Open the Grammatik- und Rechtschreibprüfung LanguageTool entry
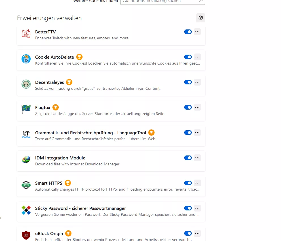Image resolution: width=281 pixels, height=241 pixels. point(111,136)
